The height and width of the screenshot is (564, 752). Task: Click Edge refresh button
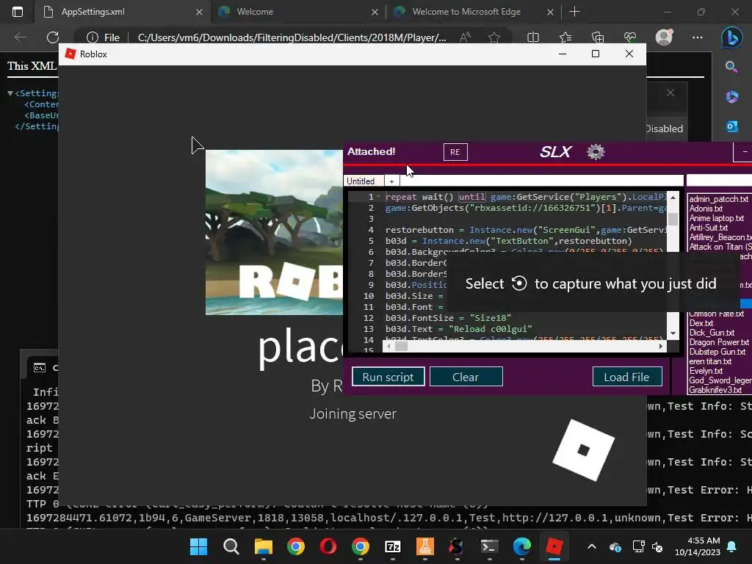click(53, 37)
